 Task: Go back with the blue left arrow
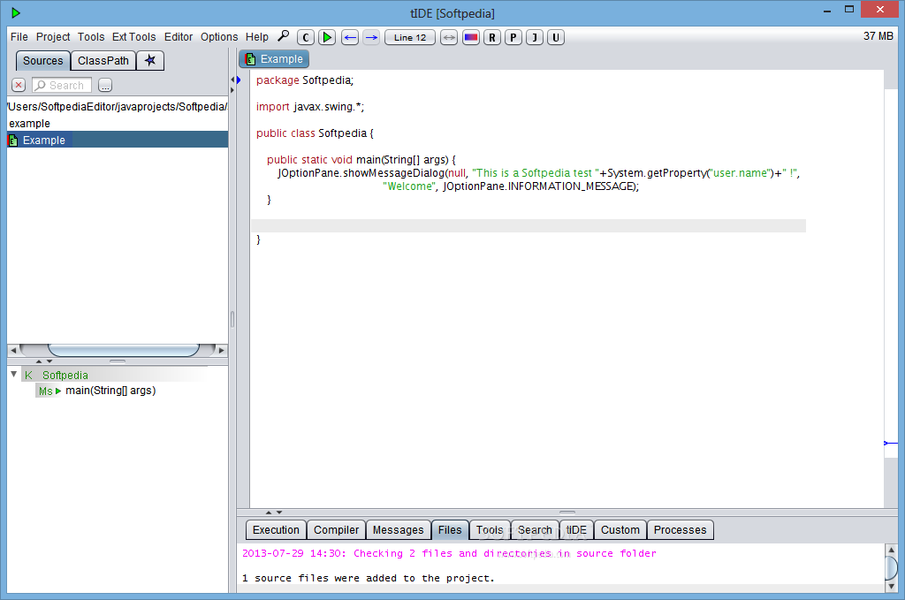[x=350, y=37]
